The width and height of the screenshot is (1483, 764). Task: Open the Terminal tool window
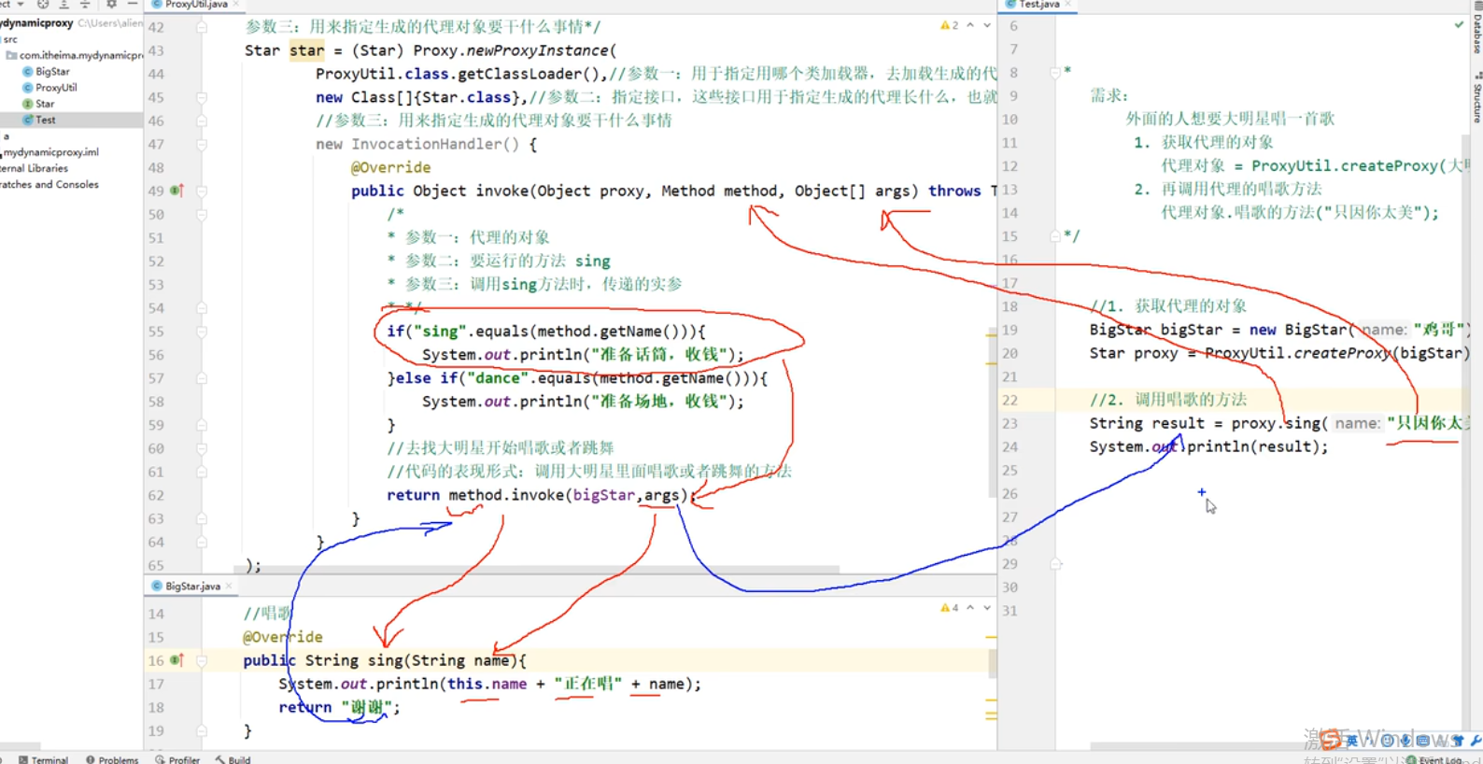coord(43,759)
